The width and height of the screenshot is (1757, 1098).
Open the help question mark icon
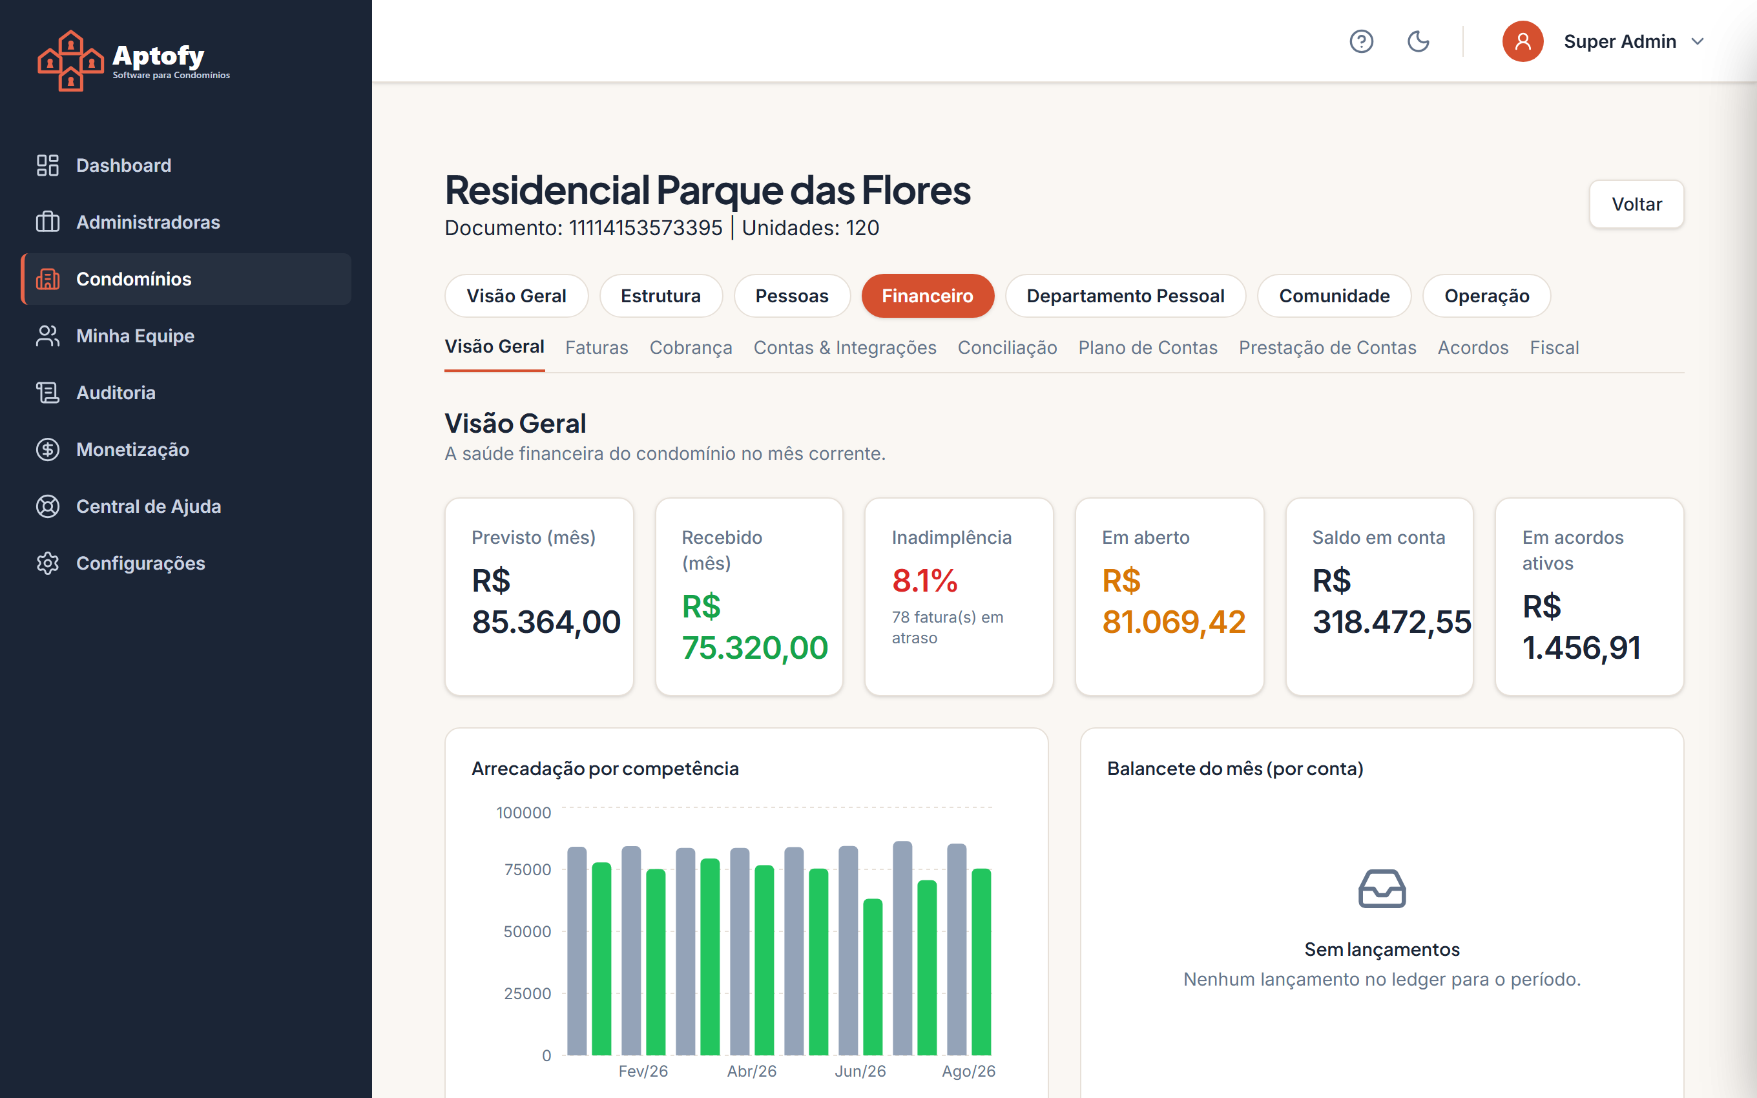click(1361, 41)
